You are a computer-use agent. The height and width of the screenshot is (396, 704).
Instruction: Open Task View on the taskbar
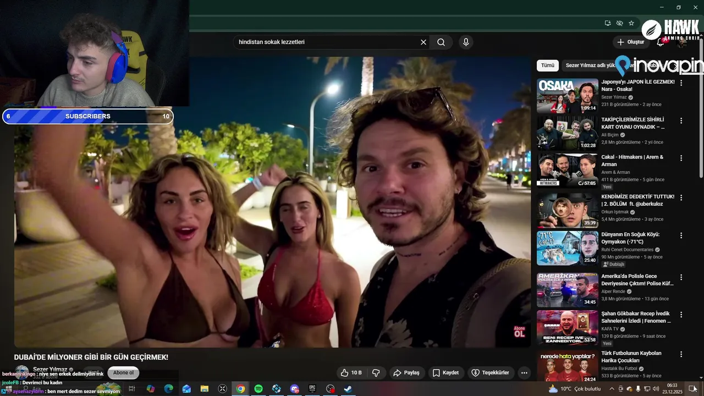pos(132,389)
